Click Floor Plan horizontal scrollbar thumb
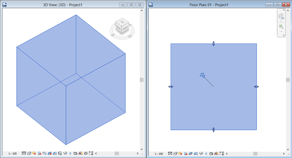The image size is (292, 158). click(x=255, y=153)
